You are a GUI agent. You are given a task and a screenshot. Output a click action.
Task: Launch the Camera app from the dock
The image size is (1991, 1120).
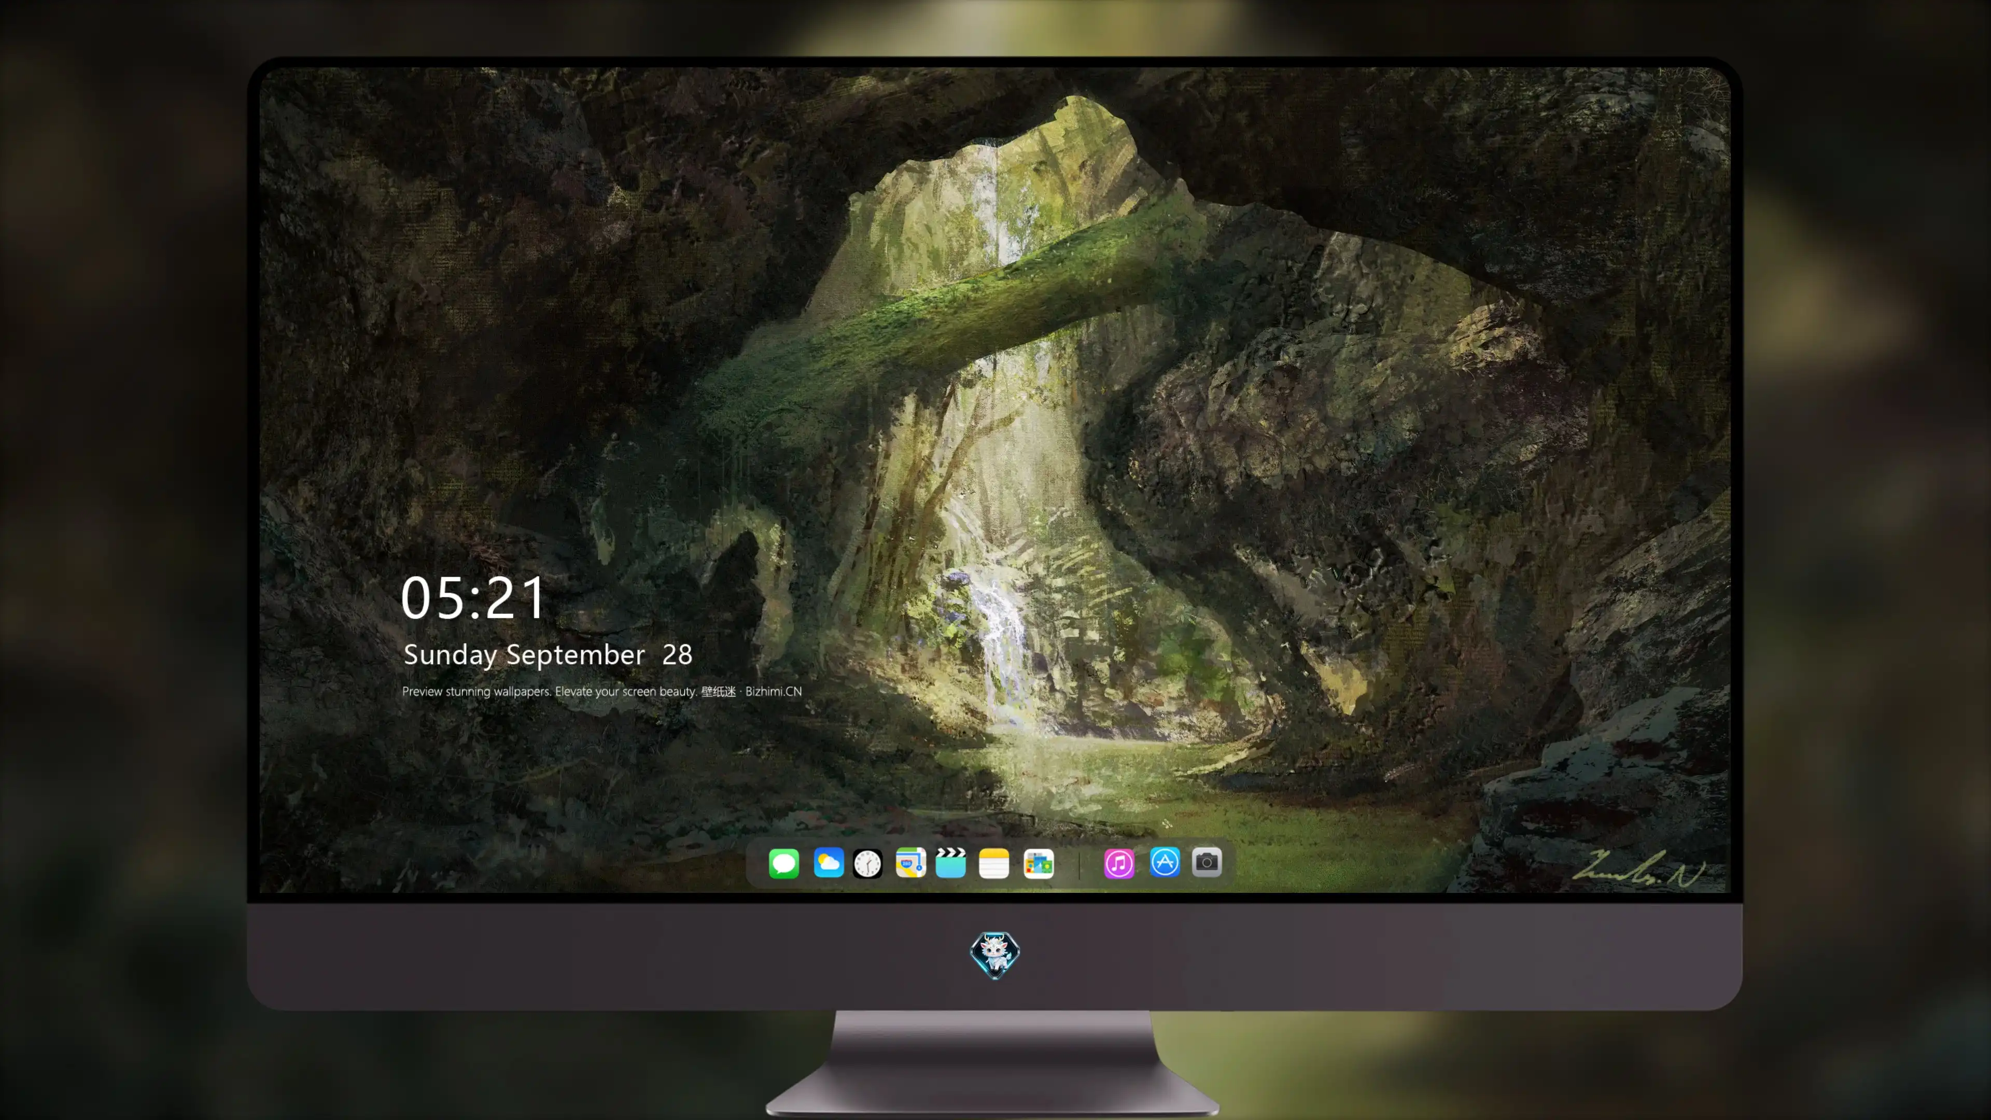(1207, 863)
